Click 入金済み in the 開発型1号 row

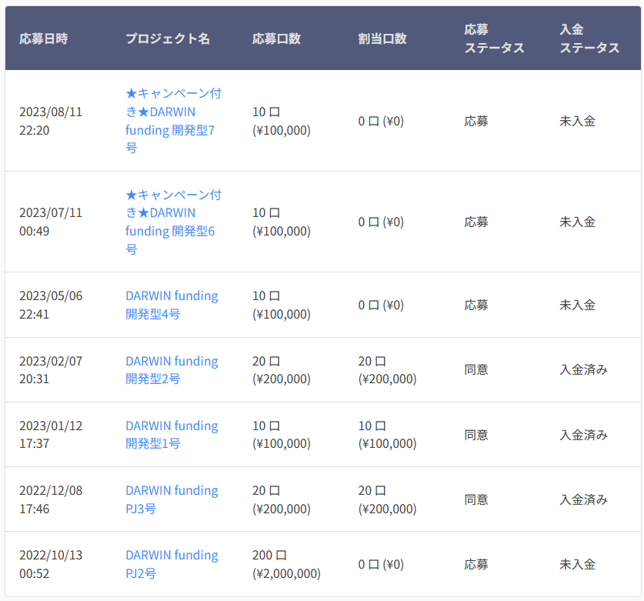pos(583,435)
